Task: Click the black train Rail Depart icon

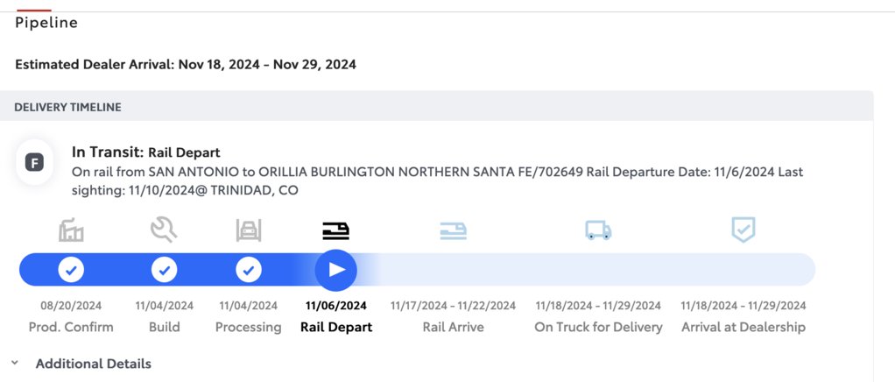Action: point(335,230)
